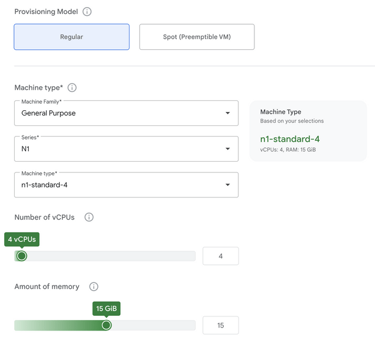Click the memory slider handle
This screenshot has height=344, width=375.
[x=106, y=325]
